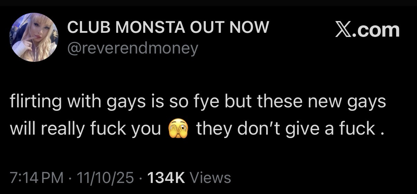Click the face-covering peeking emoji
The width and height of the screenshot is (417, 194).
(x=178, y=129)
